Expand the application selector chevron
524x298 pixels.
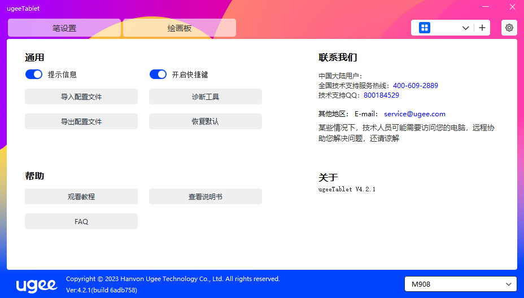pyautogui.click(x=465, y=28)
